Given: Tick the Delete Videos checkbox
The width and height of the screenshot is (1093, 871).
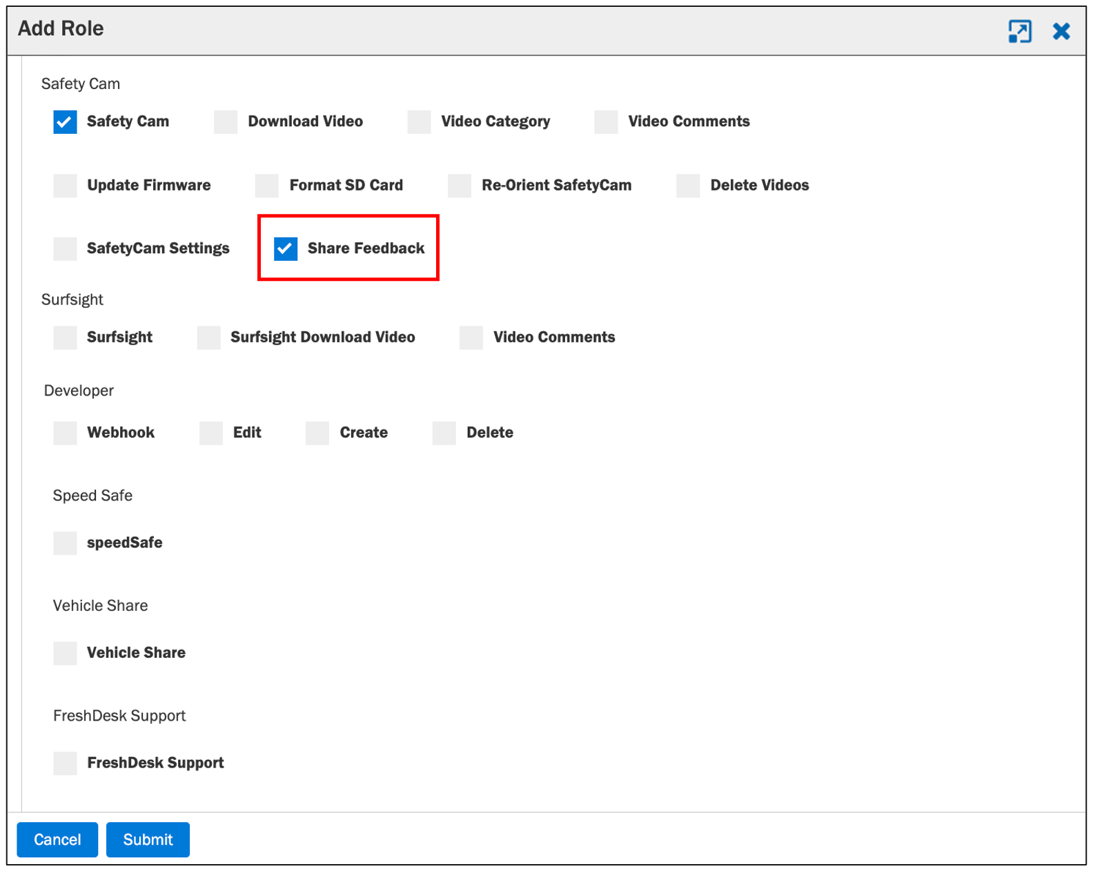Looking at the screenshot, I should pyautogui.click(x=688, y=186).
